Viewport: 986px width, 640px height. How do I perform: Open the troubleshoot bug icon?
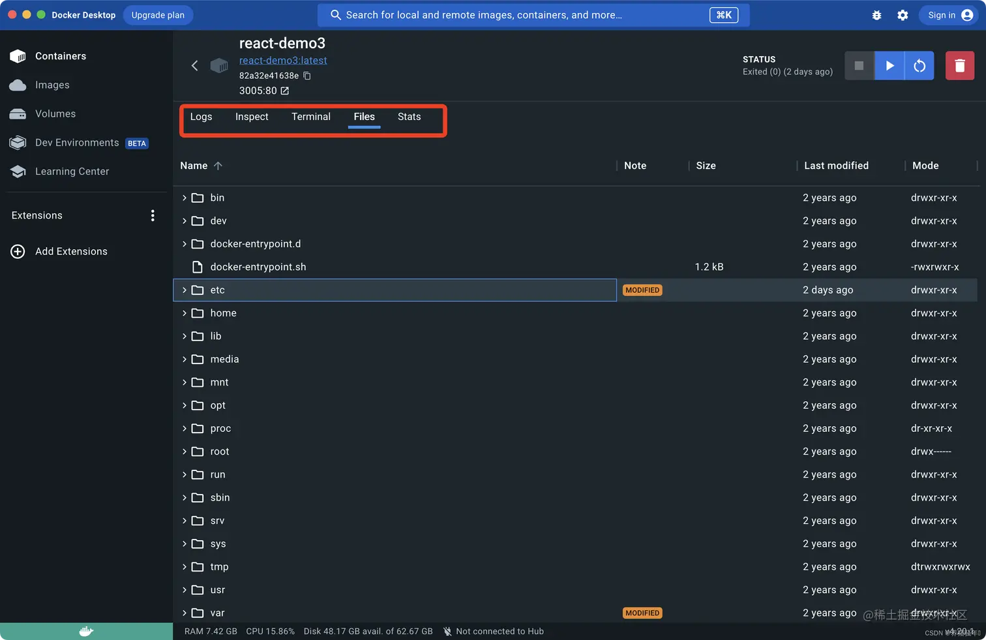coord(876,15)
